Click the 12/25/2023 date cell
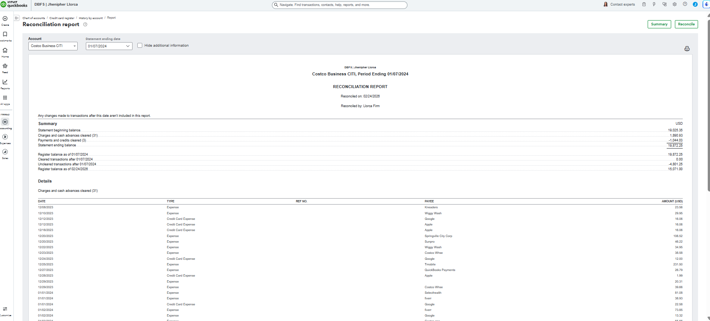This screenshot has width=710, height=321. pyautogui.click(x=46, y=264)
